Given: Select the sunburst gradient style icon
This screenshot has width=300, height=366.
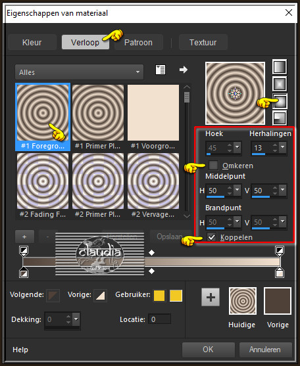Looking at the screenshot, I should click(280, 101).
